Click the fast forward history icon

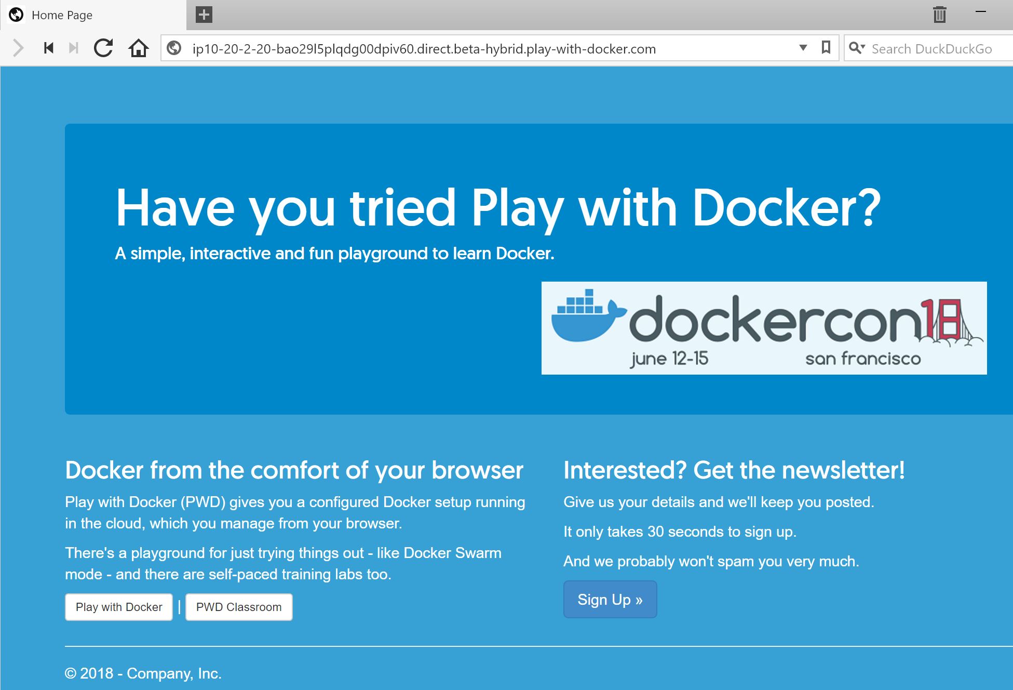pos(74,48)
